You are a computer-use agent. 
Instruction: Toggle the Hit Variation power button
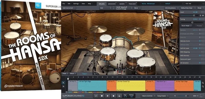(x=200, y=63)
